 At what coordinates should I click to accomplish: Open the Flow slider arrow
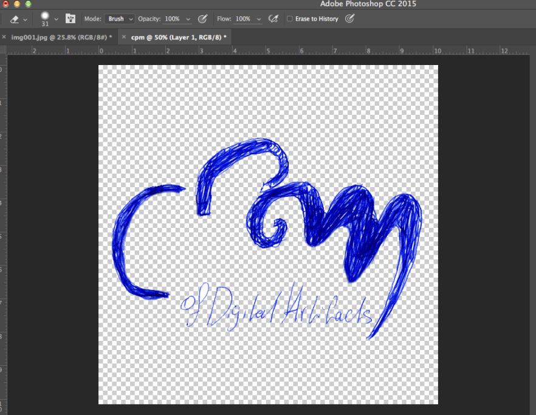(259, 19)
